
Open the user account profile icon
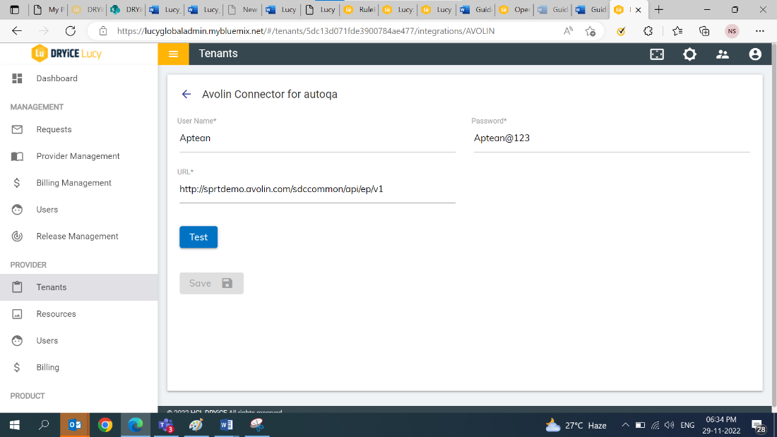coord(754,54)
